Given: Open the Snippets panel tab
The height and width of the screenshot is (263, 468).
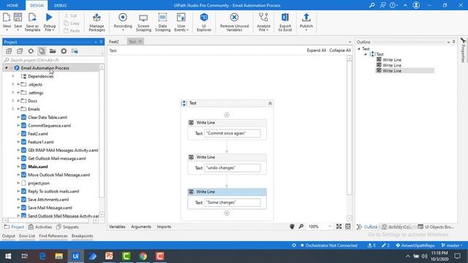Looking at the screenshot, I should pyautogui.click(x=67, y=227).
